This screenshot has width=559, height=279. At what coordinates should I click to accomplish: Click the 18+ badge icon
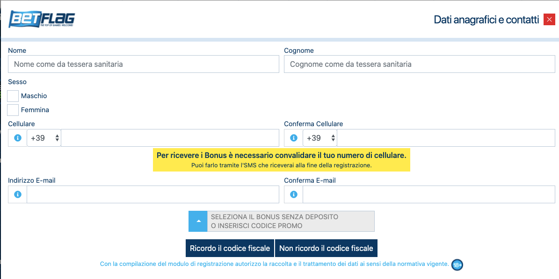click(457, 265)
